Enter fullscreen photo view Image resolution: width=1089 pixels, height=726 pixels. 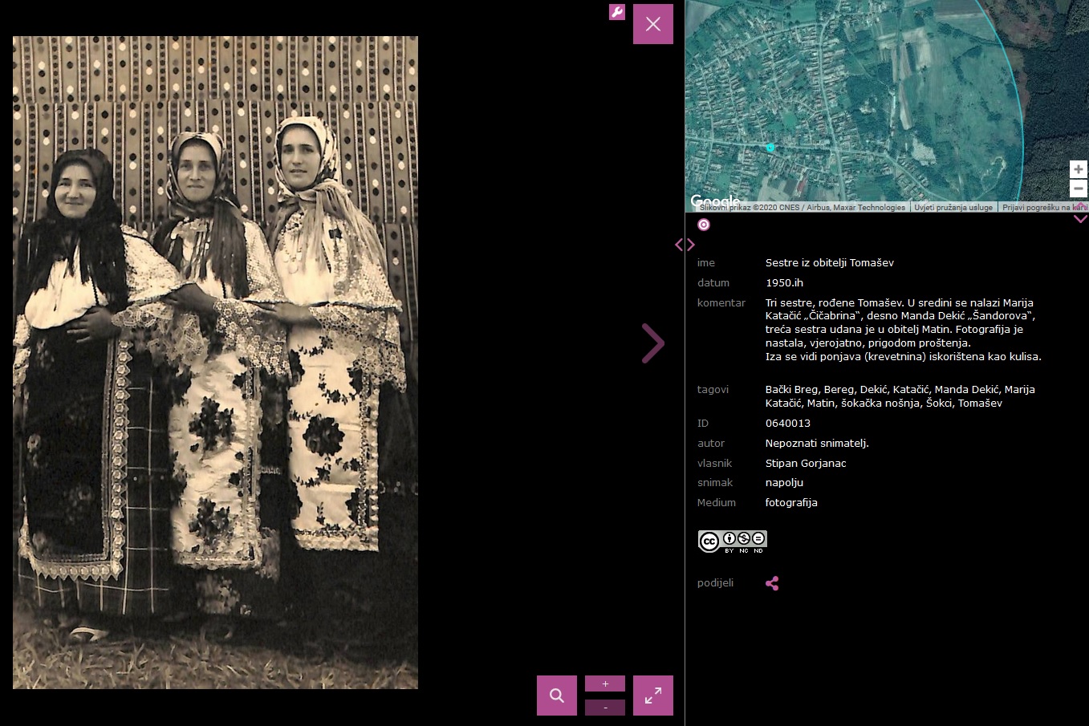tap(652, 696)
